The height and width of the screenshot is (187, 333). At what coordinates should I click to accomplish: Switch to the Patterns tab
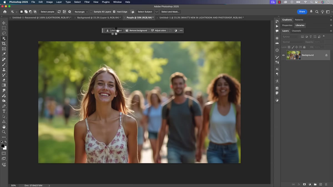(x=299, y=20)
